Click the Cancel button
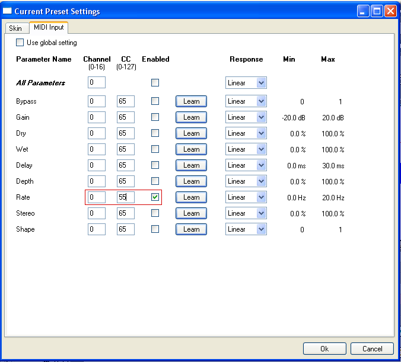The width and height of the screenshot is (401, 362). coord(372,349)
